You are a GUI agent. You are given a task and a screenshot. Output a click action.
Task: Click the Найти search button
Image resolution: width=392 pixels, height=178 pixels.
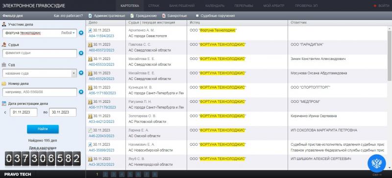pyautogui.click(x=43, y=129)
